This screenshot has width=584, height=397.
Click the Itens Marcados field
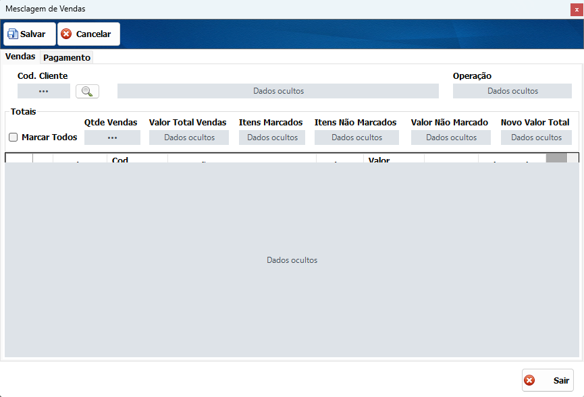pos(272,138)
